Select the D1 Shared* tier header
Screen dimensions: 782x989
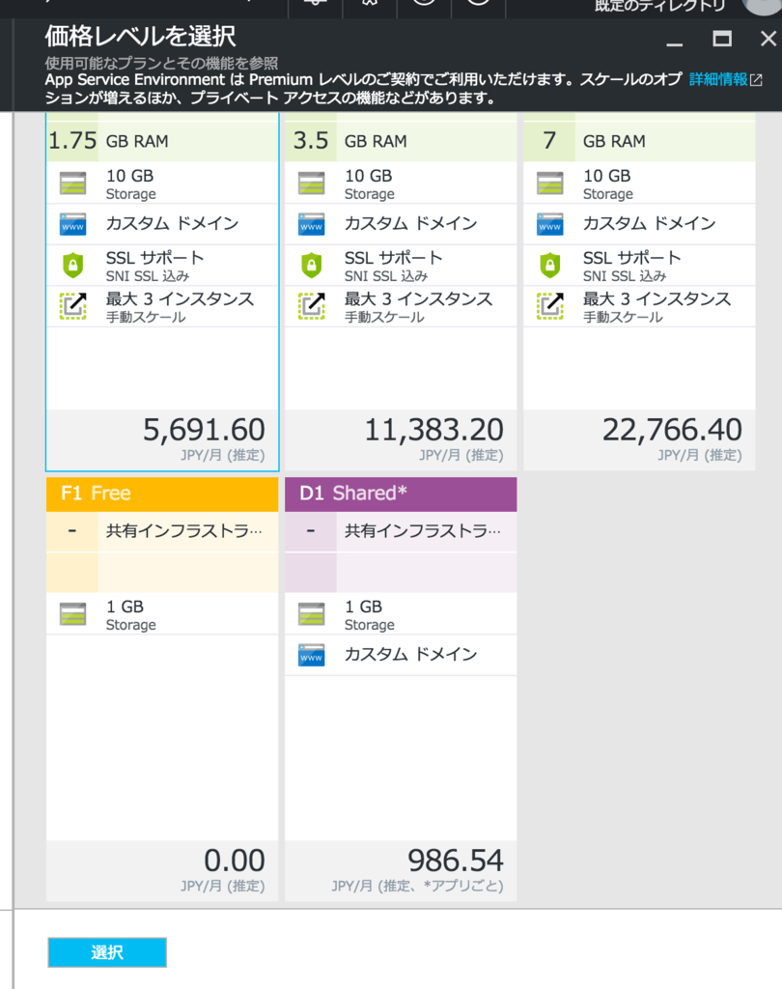(x=401, y=494)
